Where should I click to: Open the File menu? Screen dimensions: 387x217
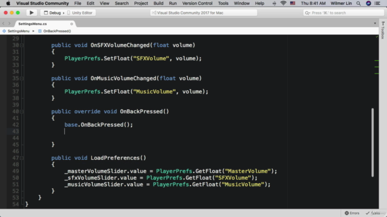click(x=77, y=3)
